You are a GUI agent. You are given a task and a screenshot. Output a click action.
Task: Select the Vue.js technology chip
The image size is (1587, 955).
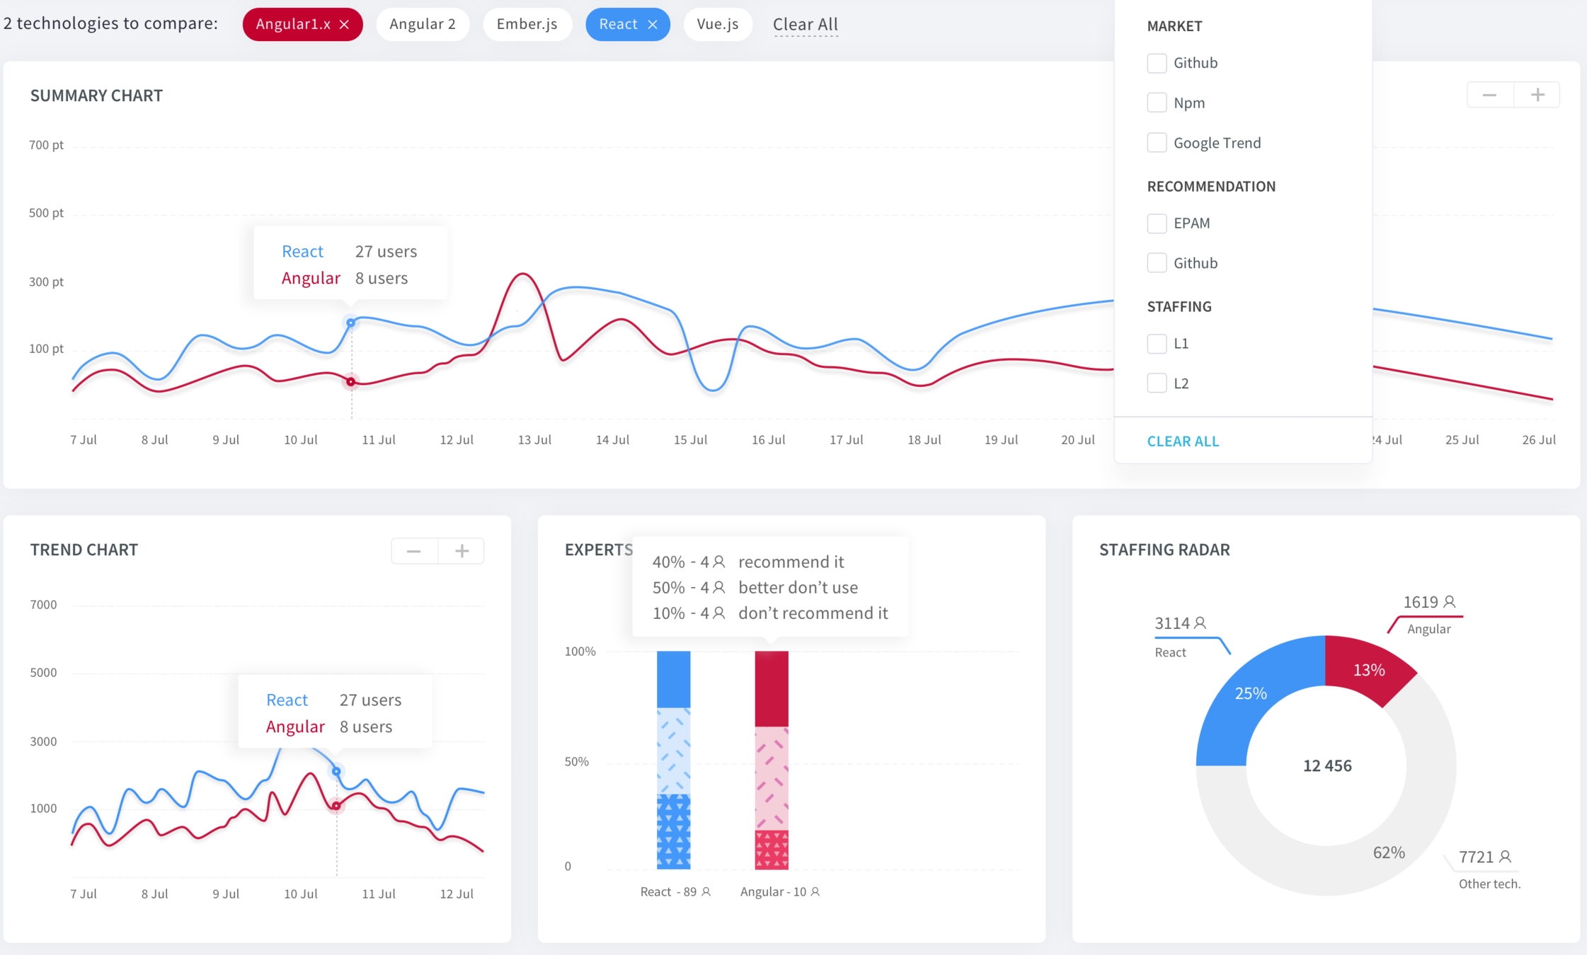click(x=717, y=25)
